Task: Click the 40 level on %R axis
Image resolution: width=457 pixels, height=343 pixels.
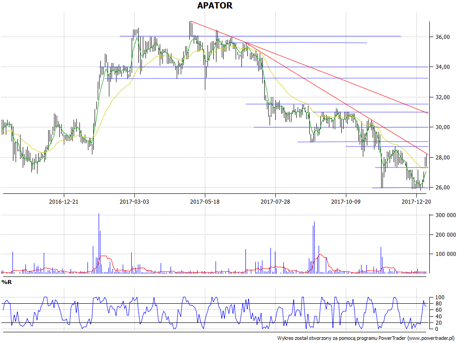Action: coord(440,317)
